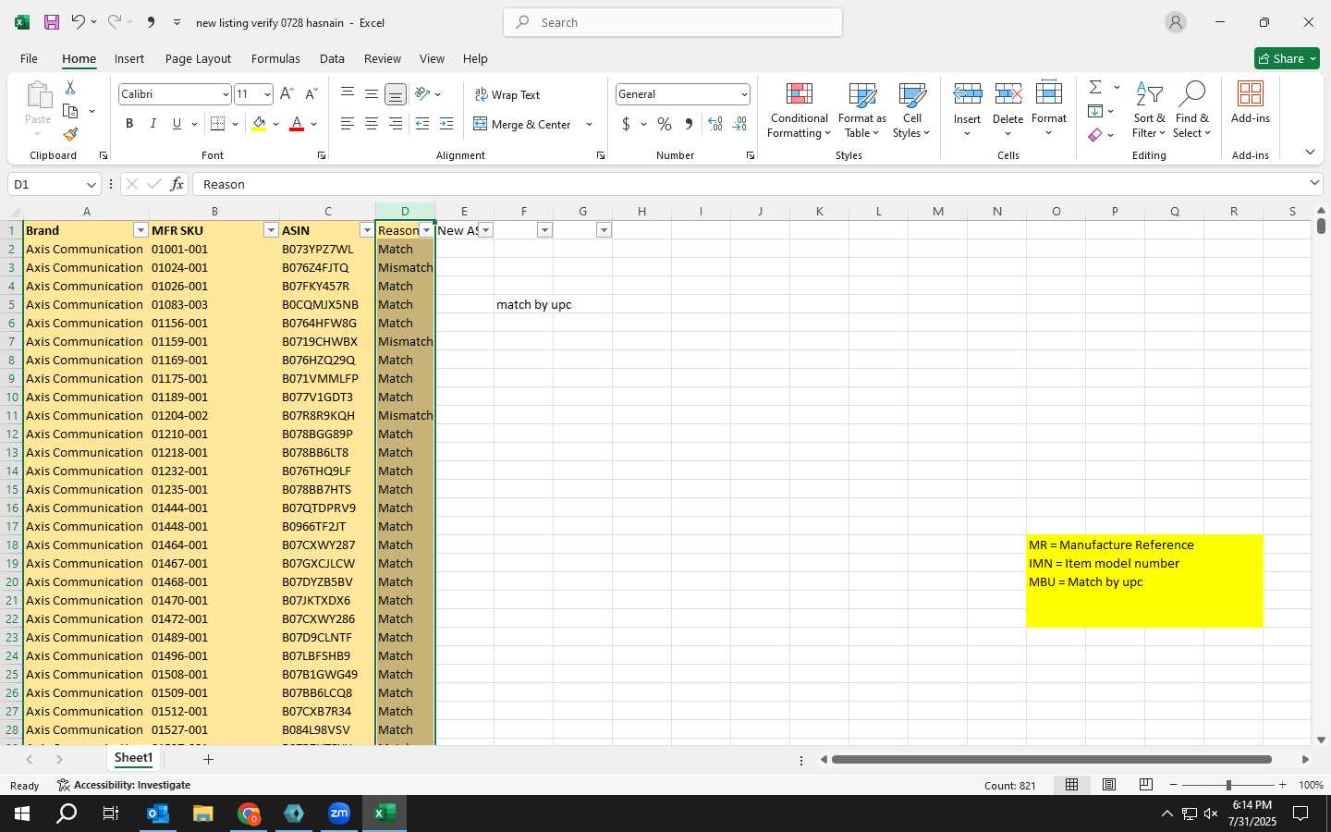The image size is (1331, 832).
Task: Switch to the Insert ribbon tab
Action: [x=129, y=58]
